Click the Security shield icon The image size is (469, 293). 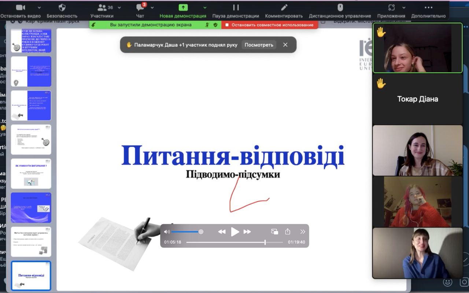tap(62, 8)
